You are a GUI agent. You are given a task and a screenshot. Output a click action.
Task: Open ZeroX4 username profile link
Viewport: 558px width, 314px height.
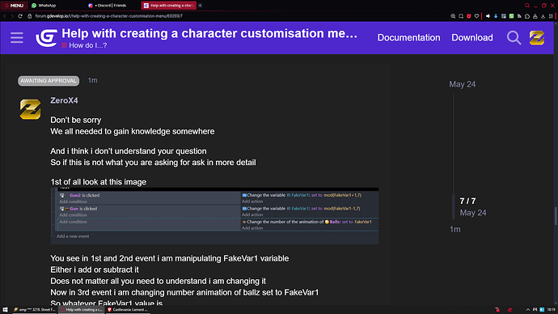[64, 100]
